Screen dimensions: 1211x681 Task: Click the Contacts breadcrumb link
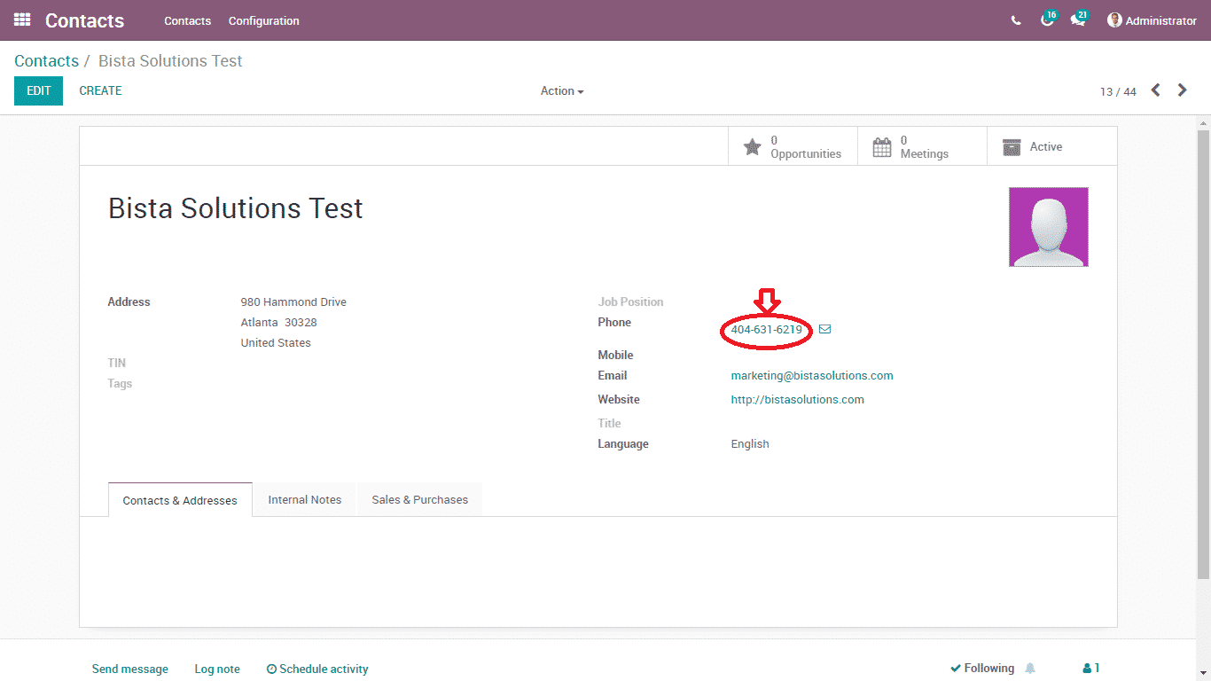[46, 61]
